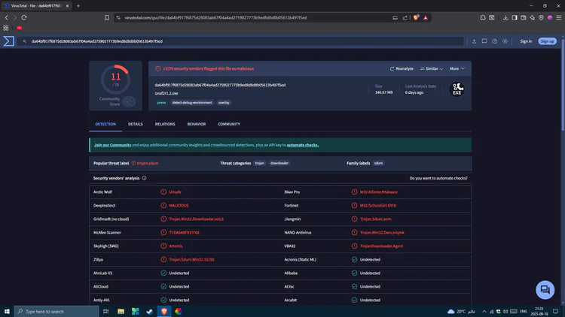Open the browser downloads icon
This screenshot has height=317, width=565.
[x=505, y=17]
